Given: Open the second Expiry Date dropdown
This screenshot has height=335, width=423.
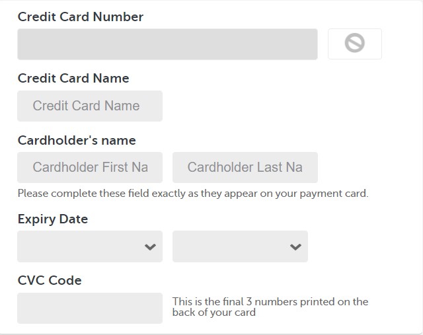Looking at the screenshot, I should (x=240, y=246).
